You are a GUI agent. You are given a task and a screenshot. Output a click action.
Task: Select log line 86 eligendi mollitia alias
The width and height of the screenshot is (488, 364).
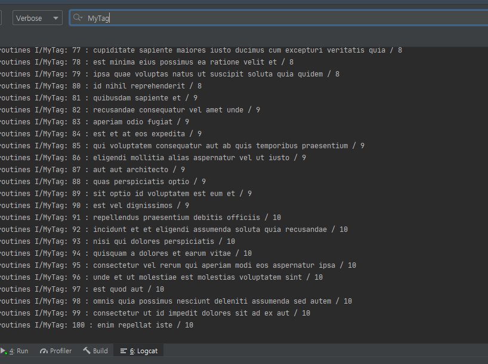pos(153,158)
